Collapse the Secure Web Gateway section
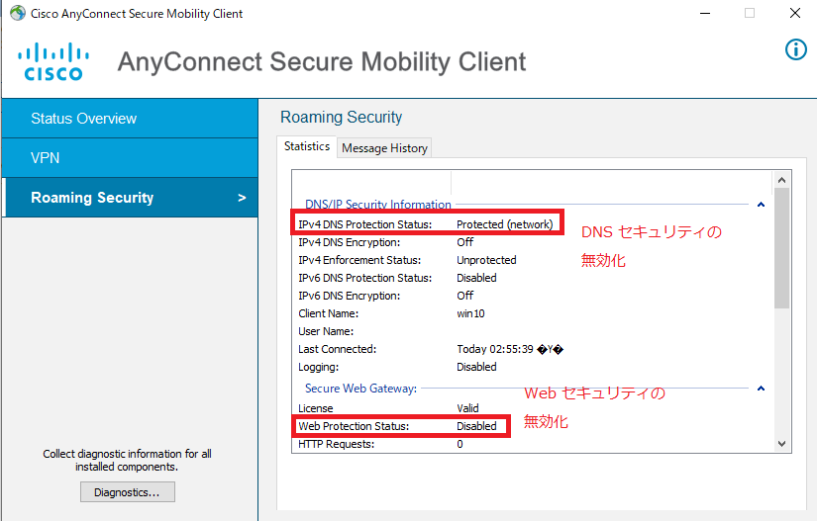Image resolution: width=817 pixels, height=521 pixels. [761, 389]
